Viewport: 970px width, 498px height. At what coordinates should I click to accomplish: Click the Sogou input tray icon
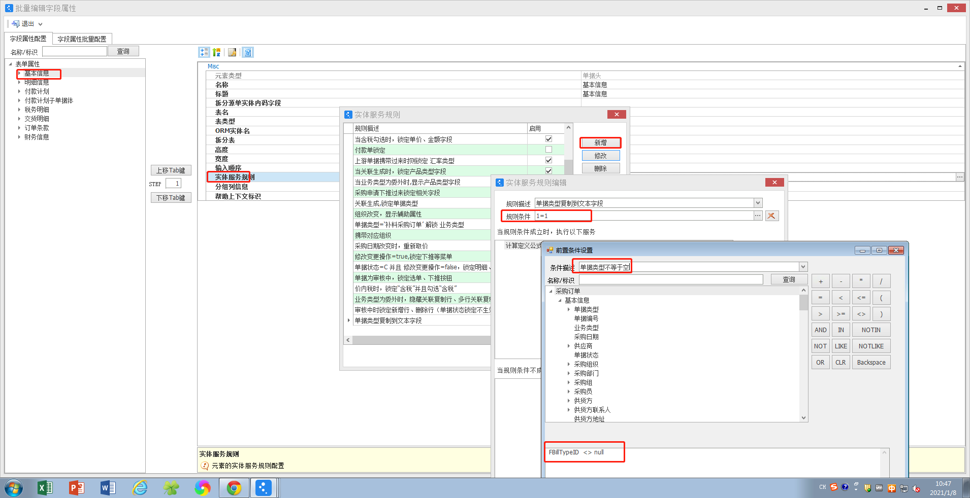(834, 487)
